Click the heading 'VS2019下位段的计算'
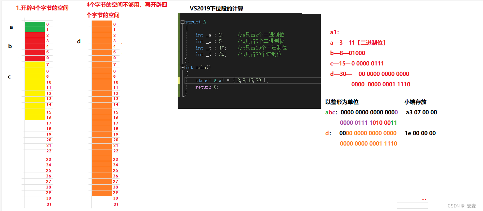483x211 pixels. pos(216,9)
